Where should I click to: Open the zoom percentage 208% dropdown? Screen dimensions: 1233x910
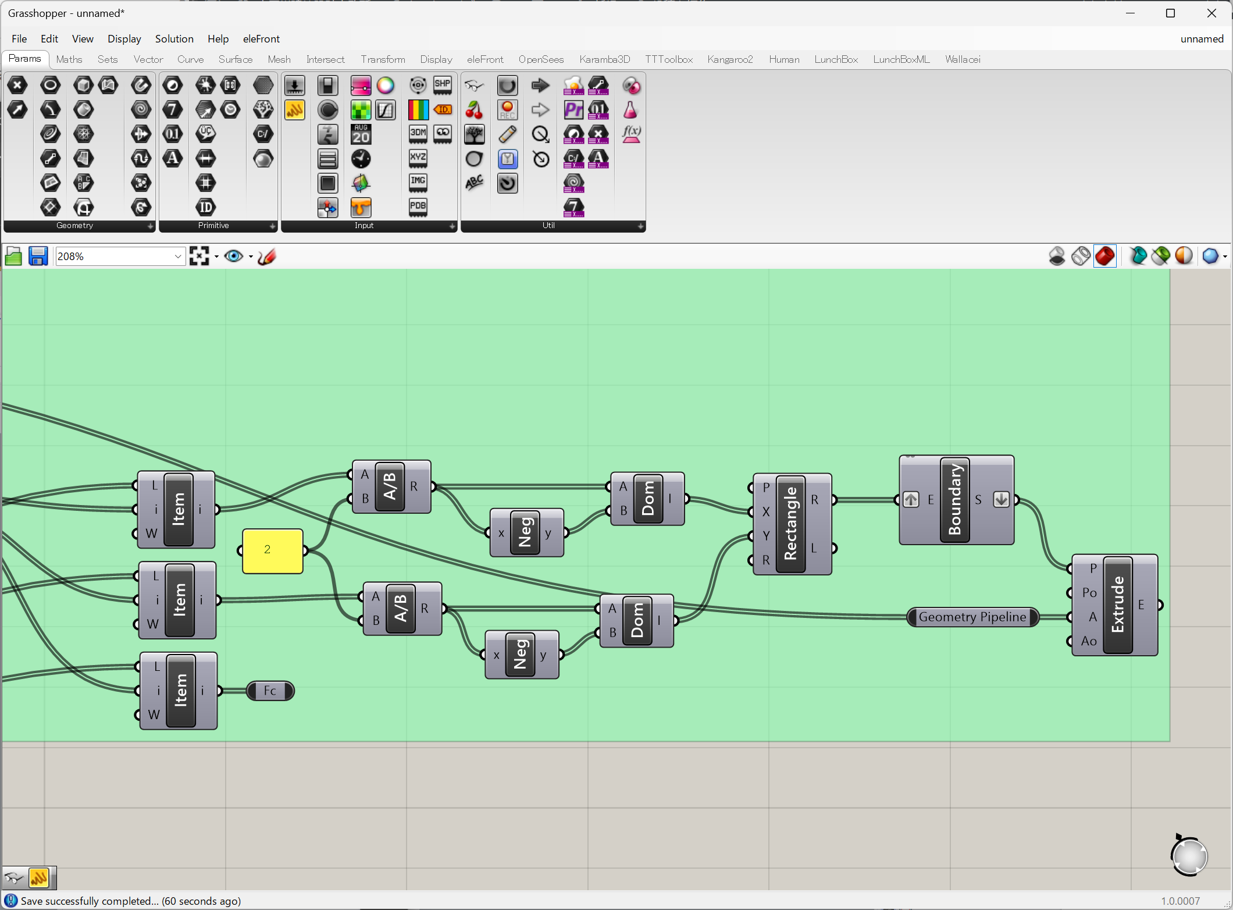178,256
